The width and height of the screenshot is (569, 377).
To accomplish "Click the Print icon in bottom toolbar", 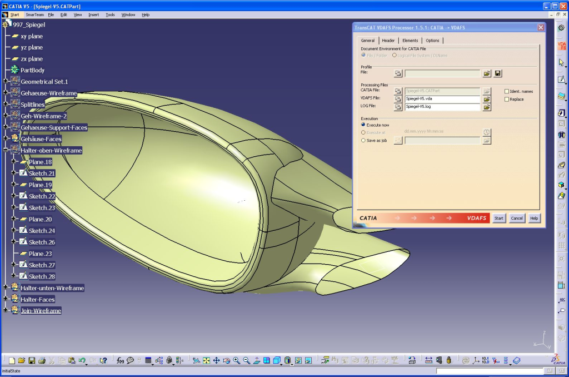I will point(42,361).
